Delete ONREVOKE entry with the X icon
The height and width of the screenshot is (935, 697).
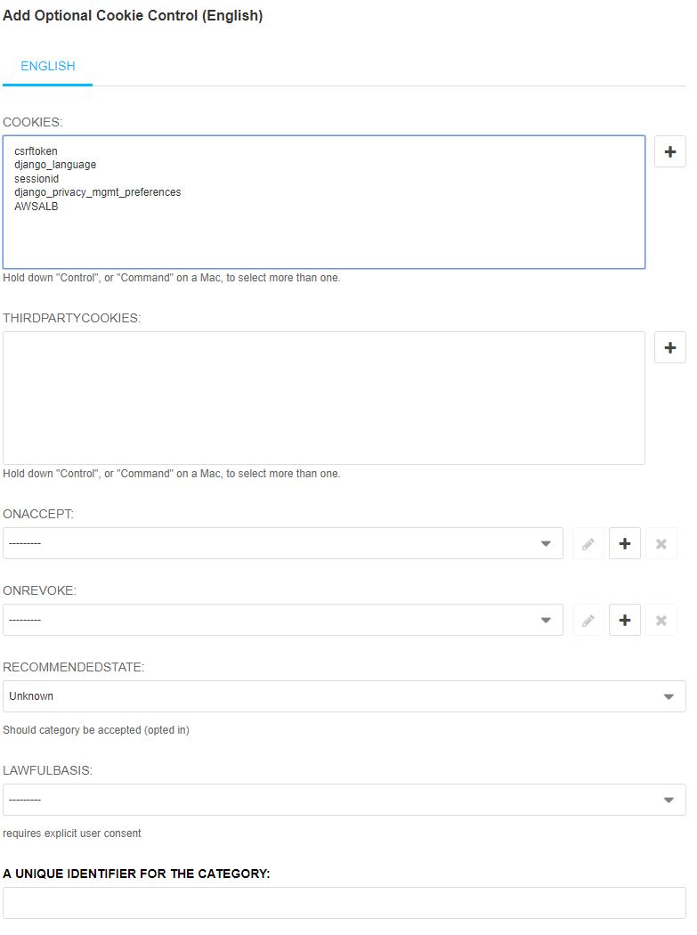[x=661, y=620]
